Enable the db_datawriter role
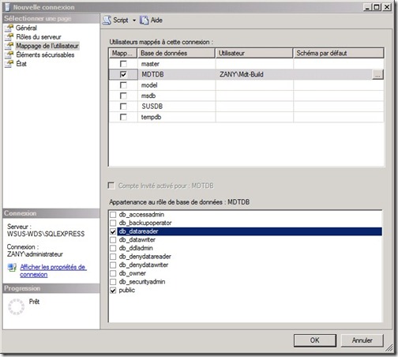Image resolution: width=398 pixels, height=357 pixels. (x=113, y=240)
